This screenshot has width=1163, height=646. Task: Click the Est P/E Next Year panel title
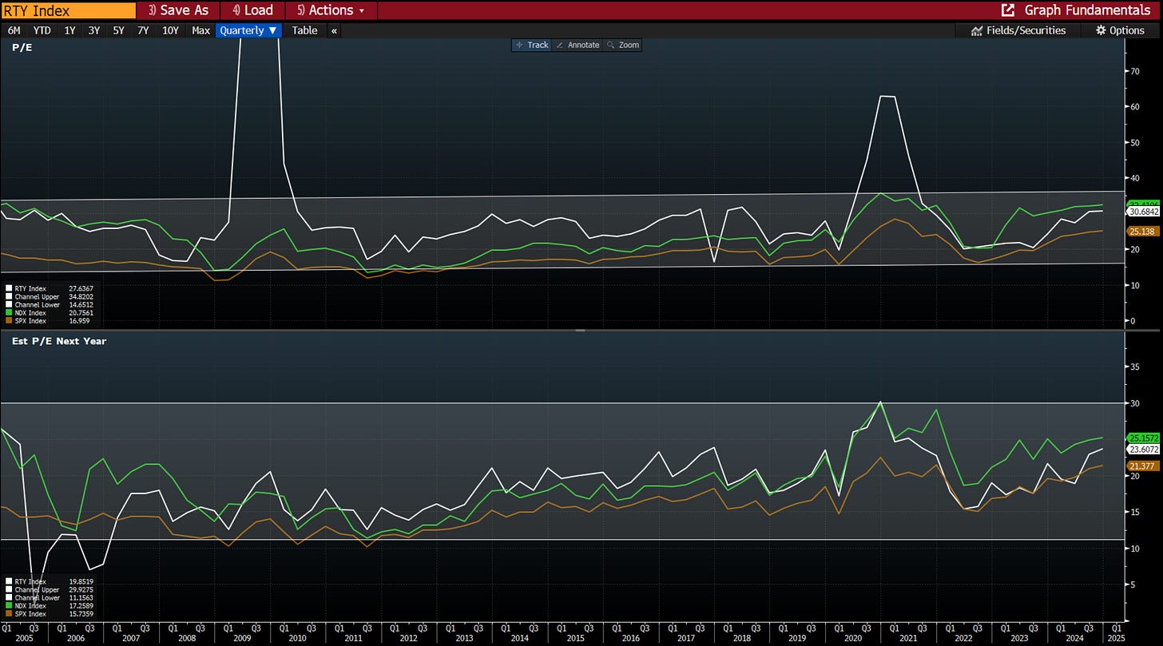tap(59, 341)
